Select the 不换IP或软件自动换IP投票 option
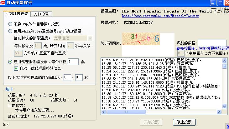This screenshot has width=229, height=129. point(10,24)
